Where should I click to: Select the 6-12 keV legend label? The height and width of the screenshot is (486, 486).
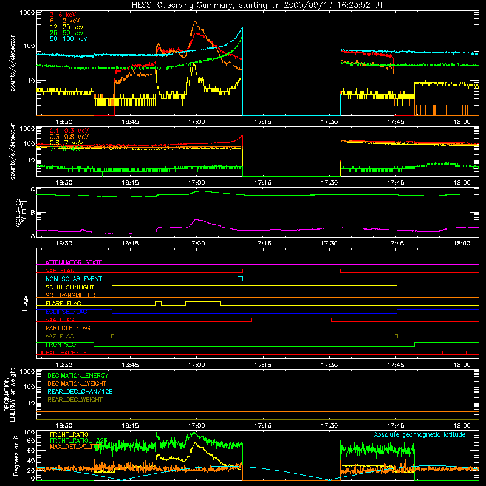point(65,21)
